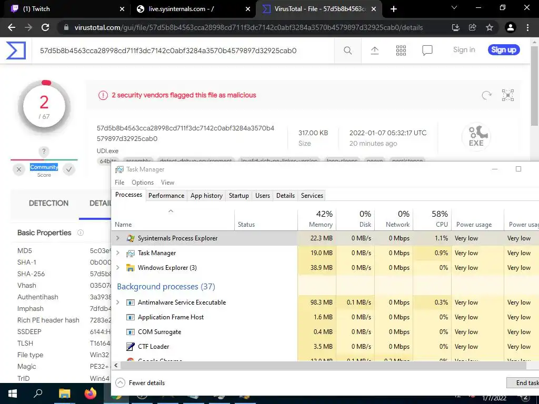Switch to the Startup tab
Screen dimensions: 539x404
tap(239, 196)
